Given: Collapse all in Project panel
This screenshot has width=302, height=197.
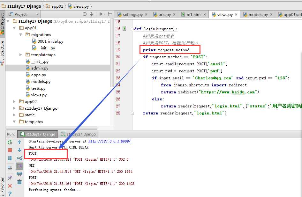Looking at the screenshot, I should [x=92, y=14].
